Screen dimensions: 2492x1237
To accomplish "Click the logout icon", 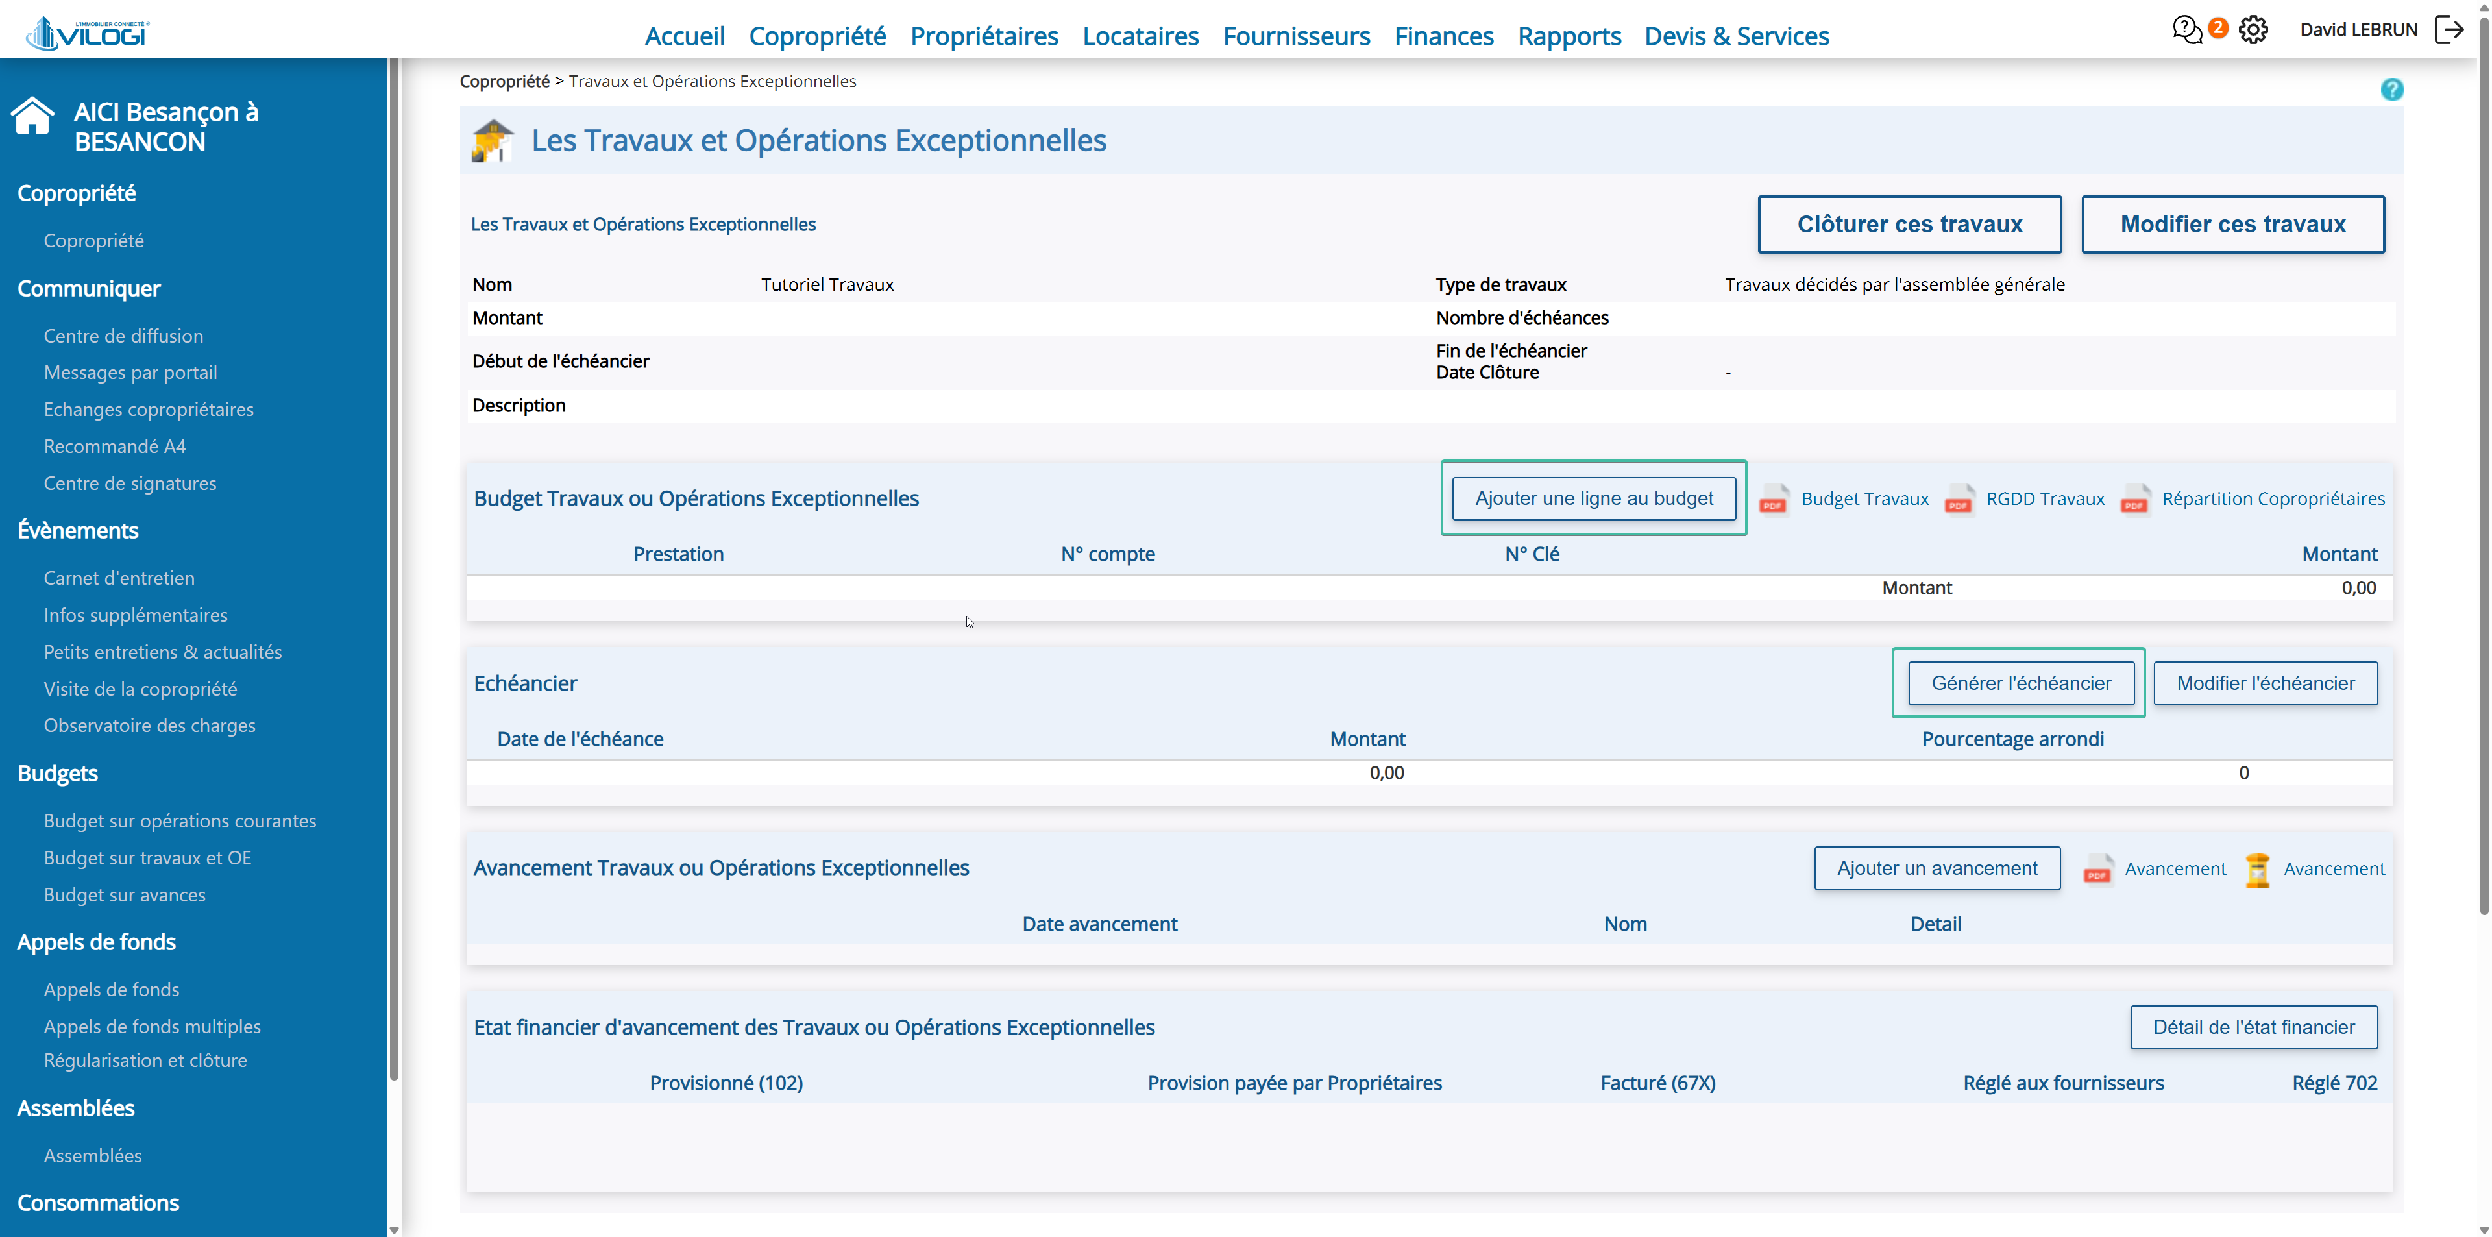I will 2449,30.
